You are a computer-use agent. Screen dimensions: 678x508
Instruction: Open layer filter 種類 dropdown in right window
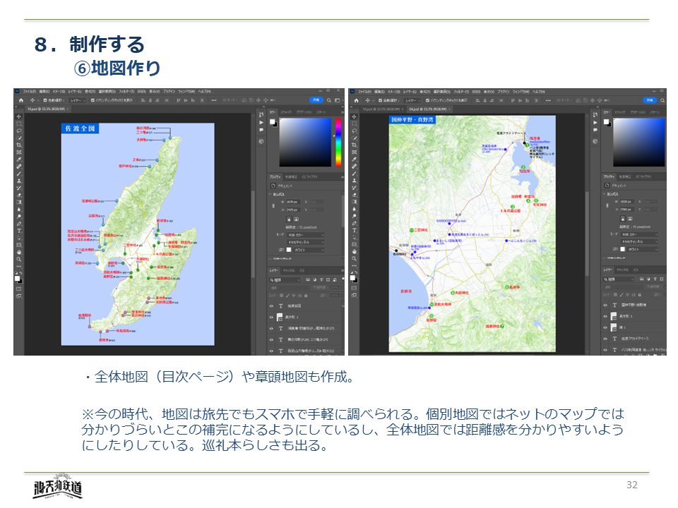pos(620,279)
